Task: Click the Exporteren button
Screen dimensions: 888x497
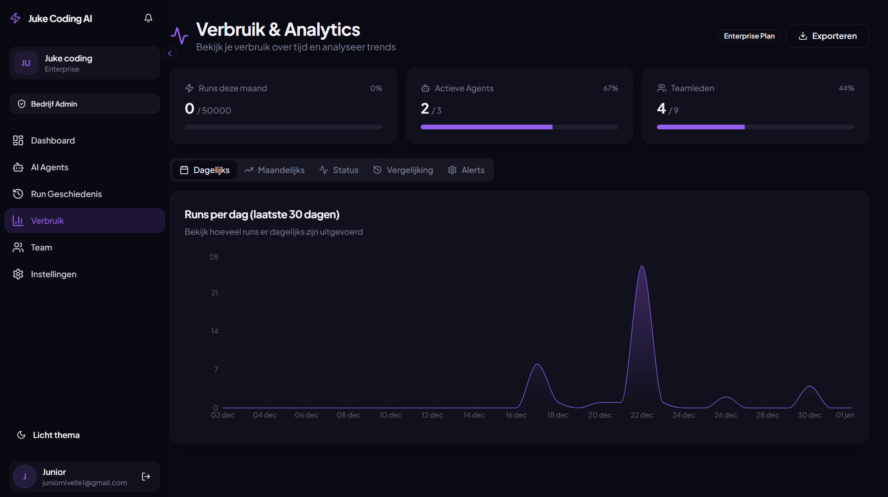Action: point(827,36)
